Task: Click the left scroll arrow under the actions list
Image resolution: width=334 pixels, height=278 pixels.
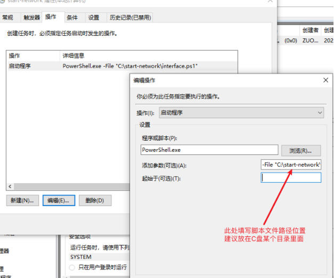Action: (10, 187)
